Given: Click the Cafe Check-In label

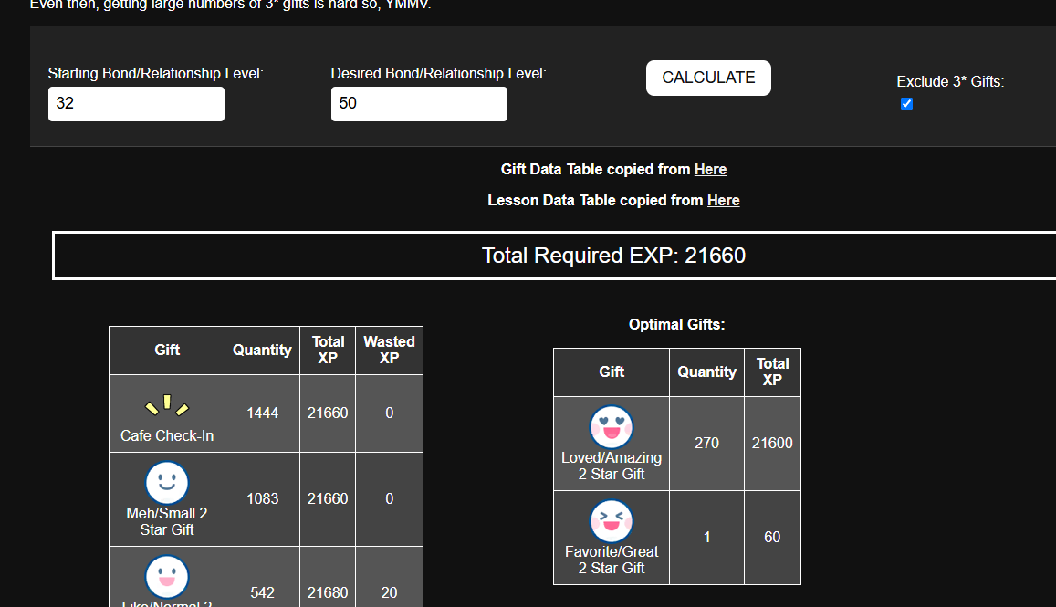Looking at the screenshot, I should (167, 436).
